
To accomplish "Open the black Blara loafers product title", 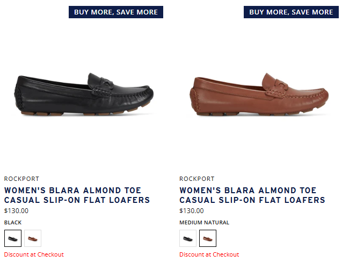I will [x=77, y=195].
